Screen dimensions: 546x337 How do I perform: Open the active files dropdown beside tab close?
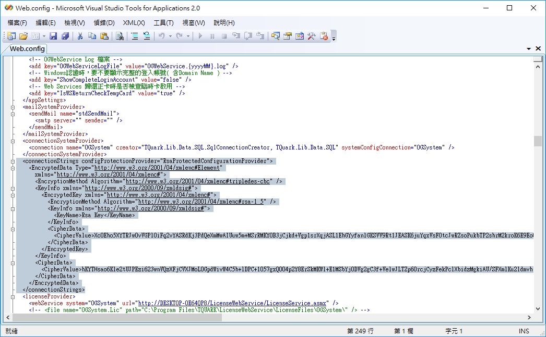(x=529, y=48)
